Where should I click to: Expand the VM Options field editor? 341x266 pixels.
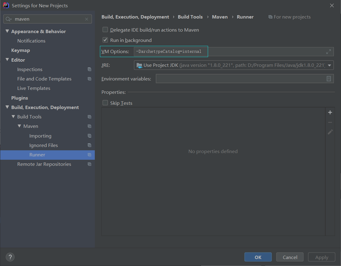pyautogui.click(x=328, y=51)
